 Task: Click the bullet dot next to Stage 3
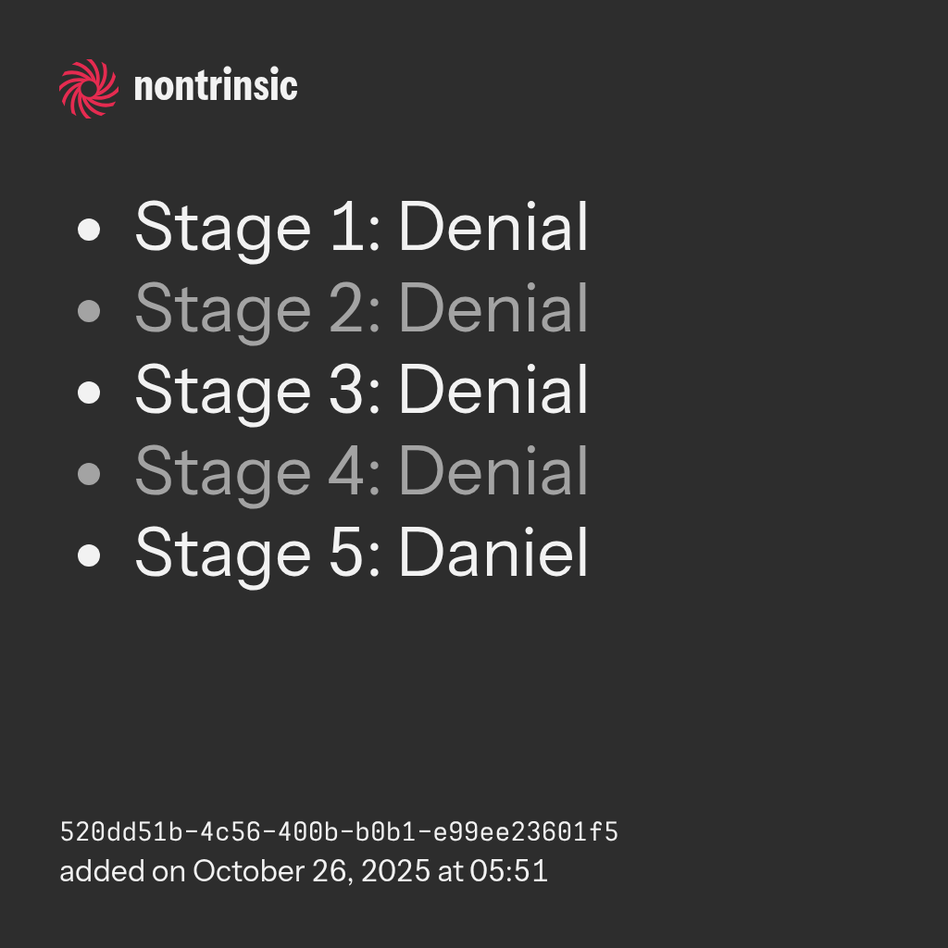[x=89, y=392]
